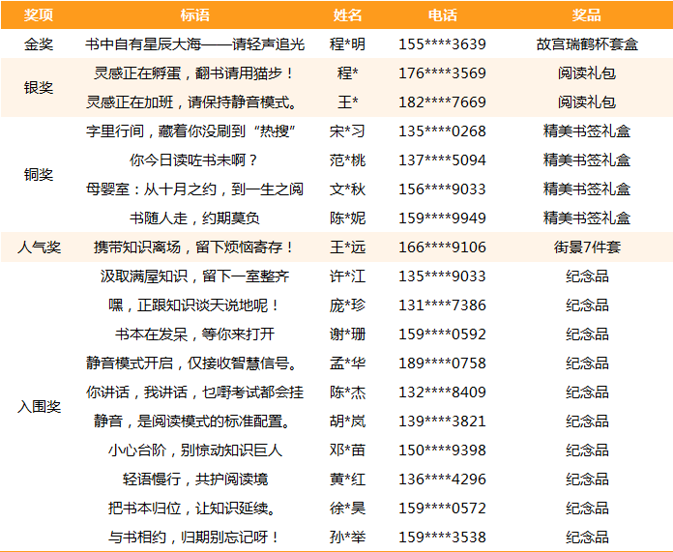The width and height of the screenshot is (673, 552).
Task: Select the 入围奖 award cell
Action: point(39,406)
